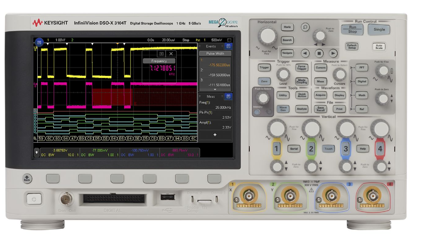Click the up-arrow icon beside channel status bar
421x249 pixels.
tap(36, 152)
